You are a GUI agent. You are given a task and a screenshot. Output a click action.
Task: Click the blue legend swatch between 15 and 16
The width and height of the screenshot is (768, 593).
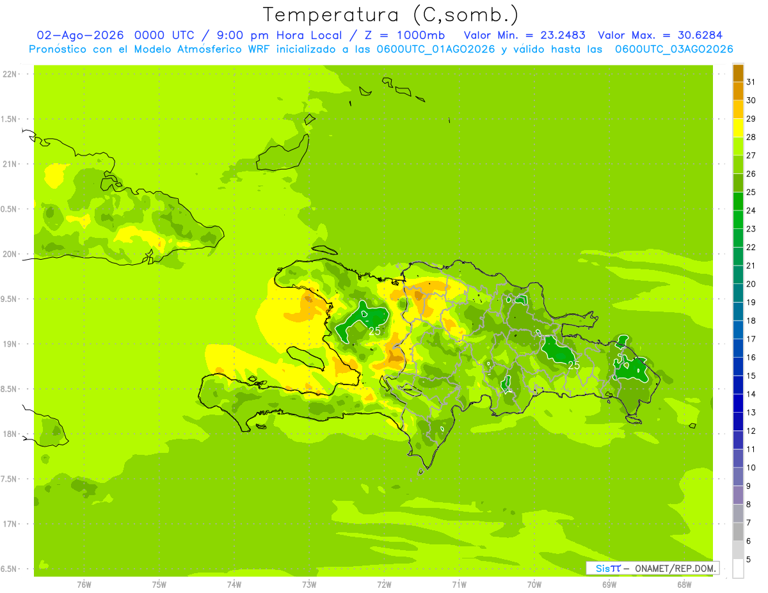(738, 367)
